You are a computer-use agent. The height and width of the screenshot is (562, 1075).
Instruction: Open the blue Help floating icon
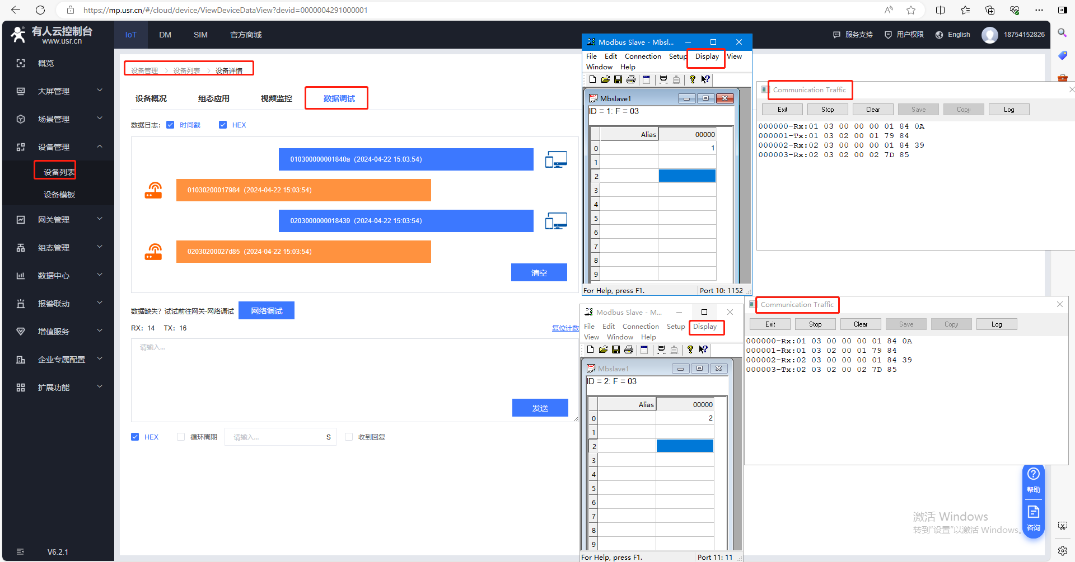click(1033, 480)
